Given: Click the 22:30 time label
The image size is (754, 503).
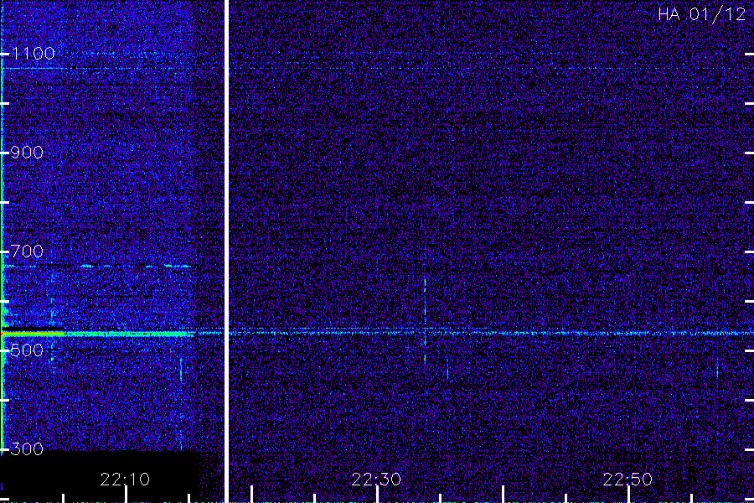Looking at the screenshot, I should [376, 480].
